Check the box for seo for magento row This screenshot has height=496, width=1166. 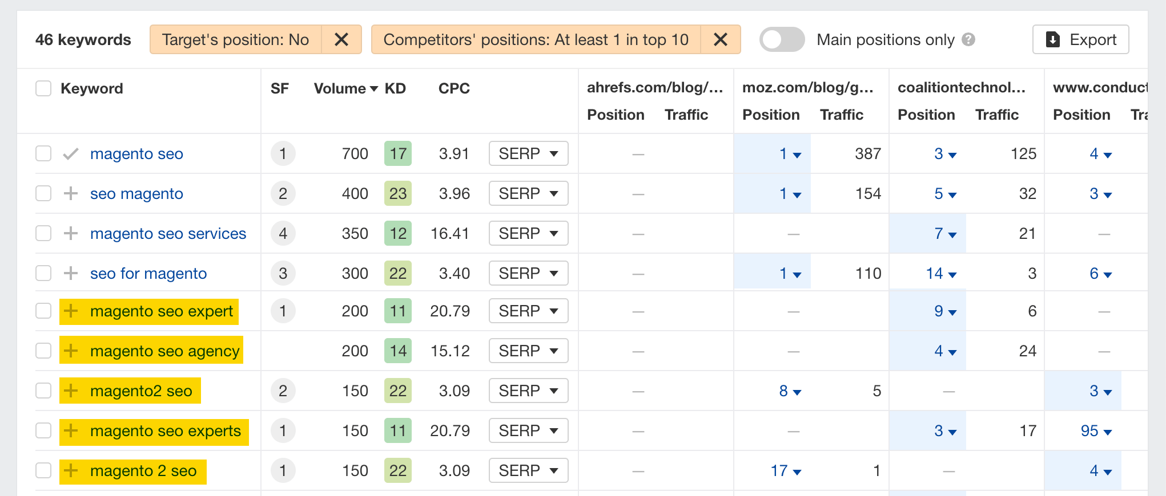point(43,273)
